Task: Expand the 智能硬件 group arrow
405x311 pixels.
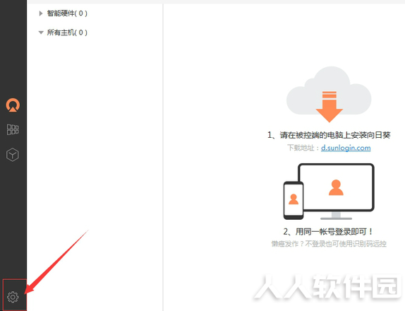Action: [40, 13]
